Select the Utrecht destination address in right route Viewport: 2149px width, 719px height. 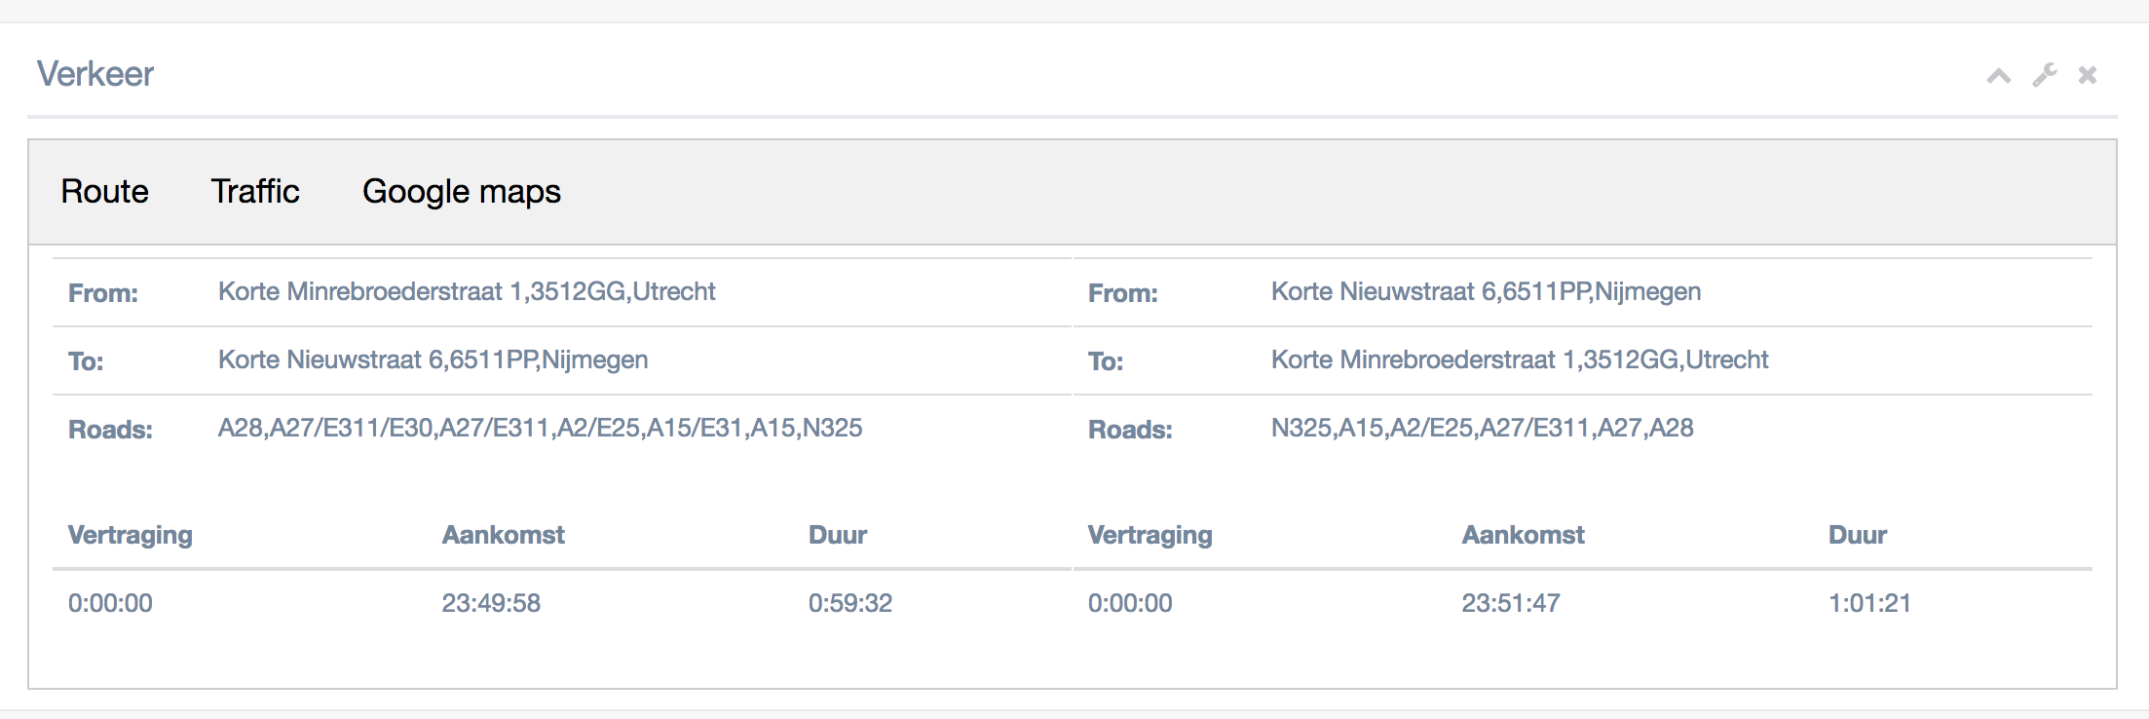point(1520,359)
